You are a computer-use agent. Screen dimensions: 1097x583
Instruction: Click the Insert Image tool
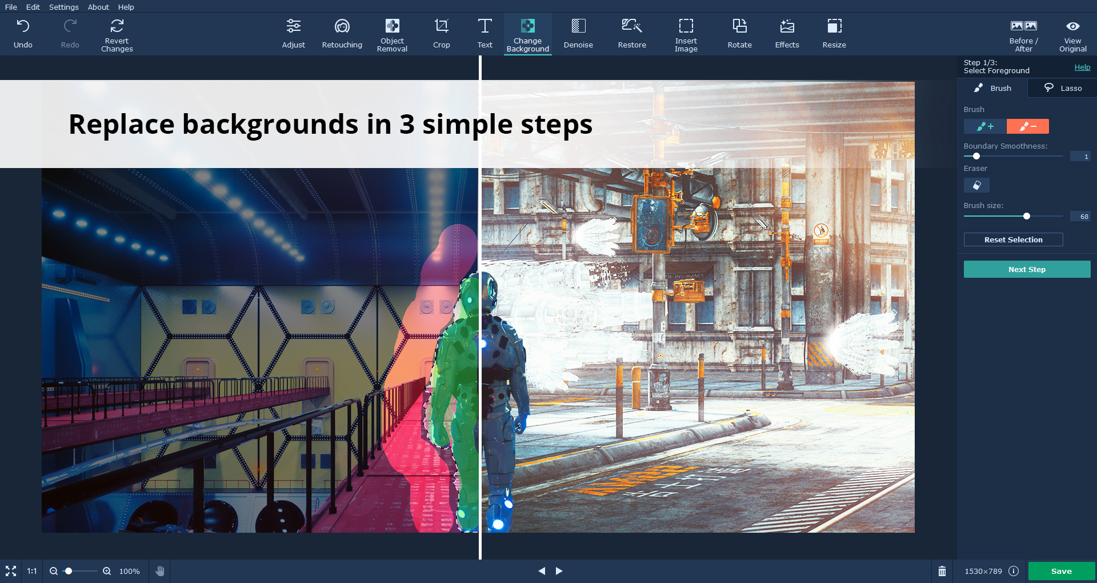(686, 34)
